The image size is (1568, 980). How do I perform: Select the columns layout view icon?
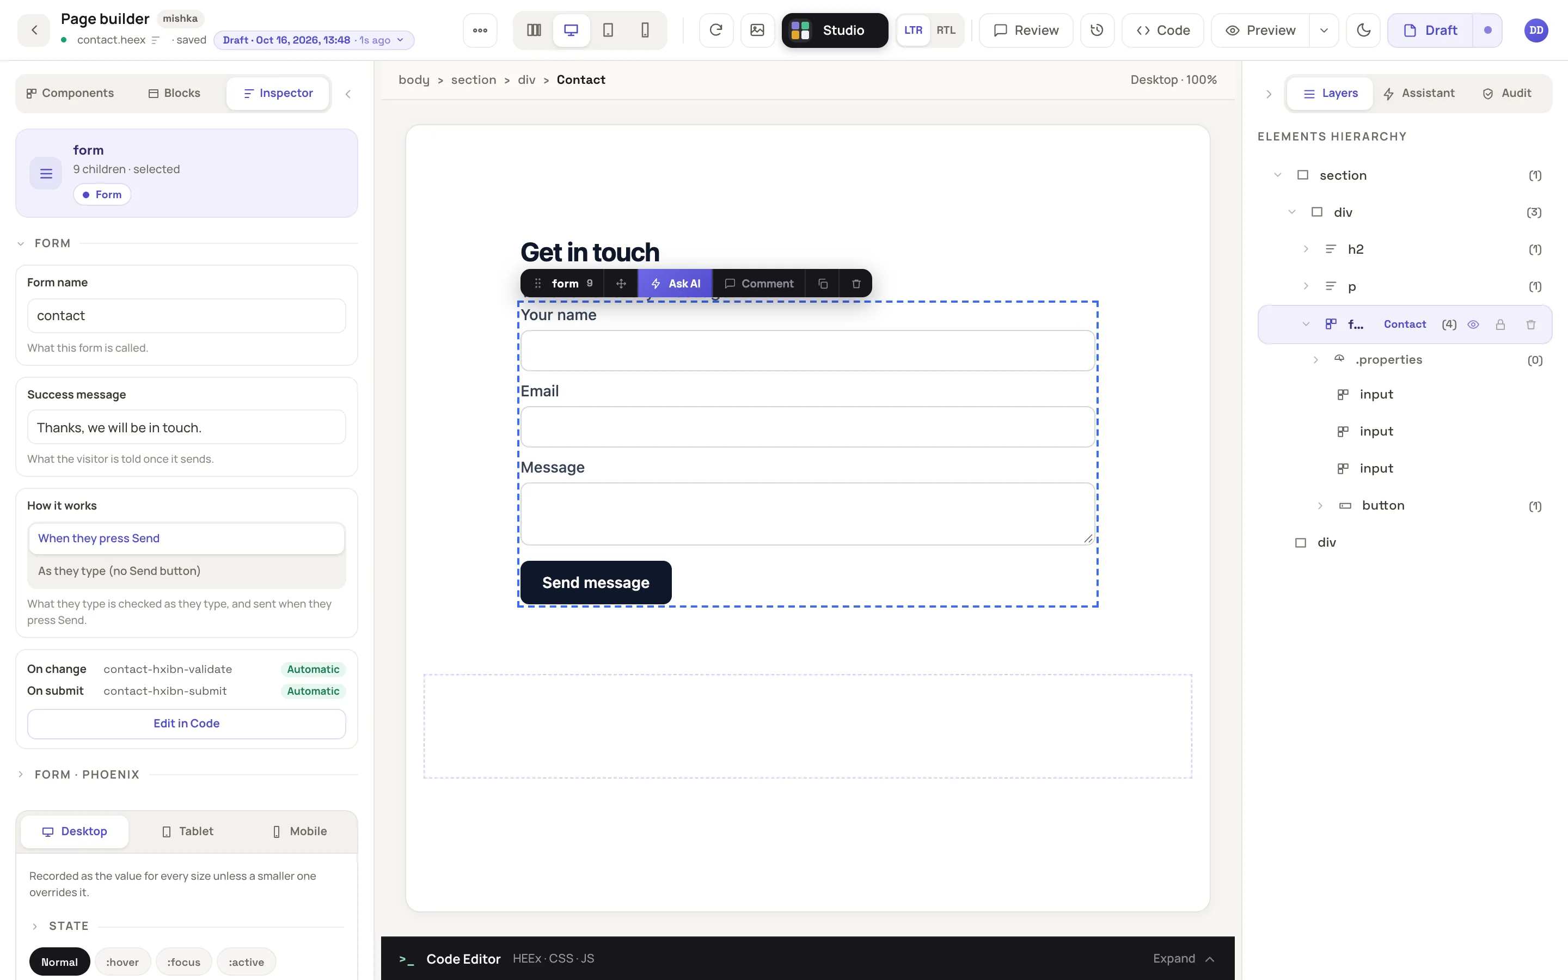[x=534, y=30]
